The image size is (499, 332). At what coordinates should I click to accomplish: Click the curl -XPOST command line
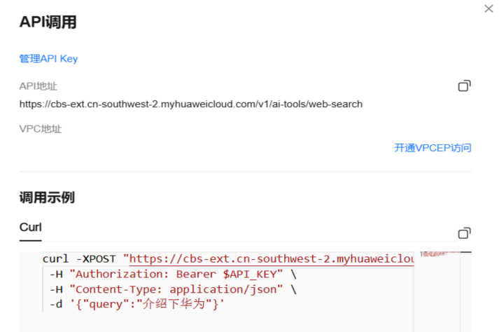[x=228, y=258]
